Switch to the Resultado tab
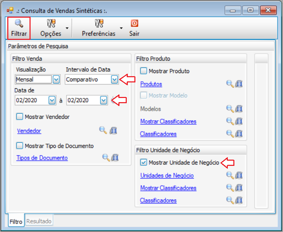 click(39, 221)
